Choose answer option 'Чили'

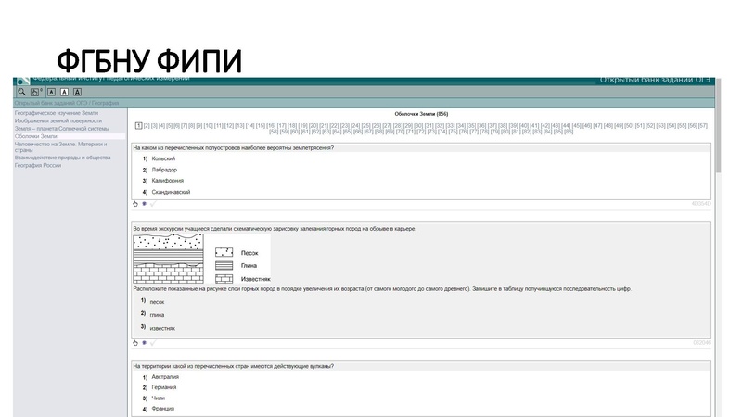pyautogui.click(x=158, y=398)
